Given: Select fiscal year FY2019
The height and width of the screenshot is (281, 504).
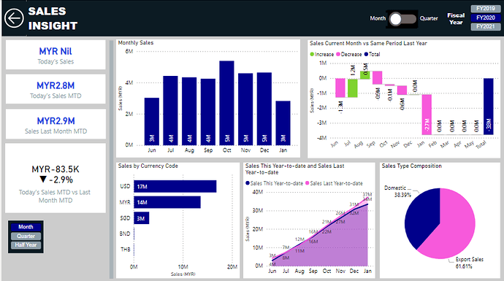Looking at the screenshot, I should pos(485,9).
